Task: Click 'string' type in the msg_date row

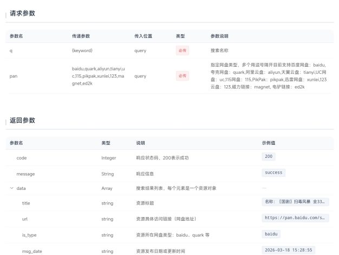Action: (107, 251)
